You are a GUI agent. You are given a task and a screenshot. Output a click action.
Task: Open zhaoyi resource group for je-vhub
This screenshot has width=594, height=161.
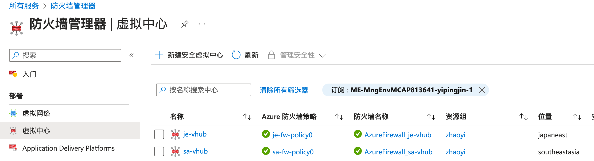click(x=455, y=135)
